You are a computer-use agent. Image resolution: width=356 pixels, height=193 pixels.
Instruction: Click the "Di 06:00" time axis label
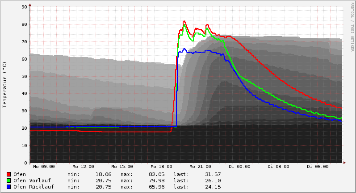tap(318, 167)
